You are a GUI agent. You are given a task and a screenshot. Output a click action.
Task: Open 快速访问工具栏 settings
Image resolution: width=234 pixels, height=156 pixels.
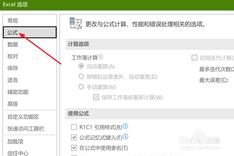[30, 129]
